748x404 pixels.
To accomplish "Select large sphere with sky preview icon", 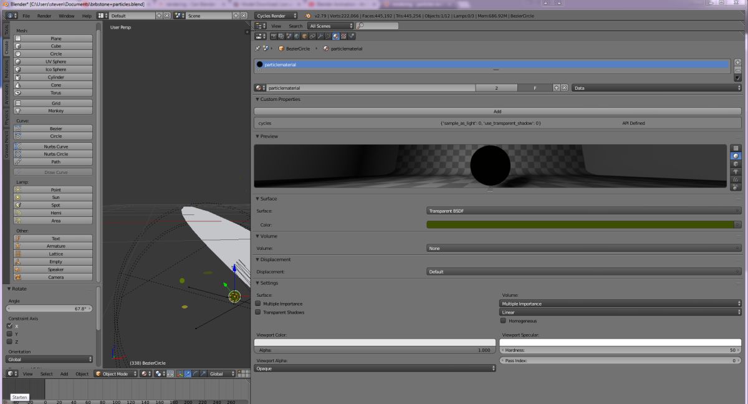I will [736, 186].
